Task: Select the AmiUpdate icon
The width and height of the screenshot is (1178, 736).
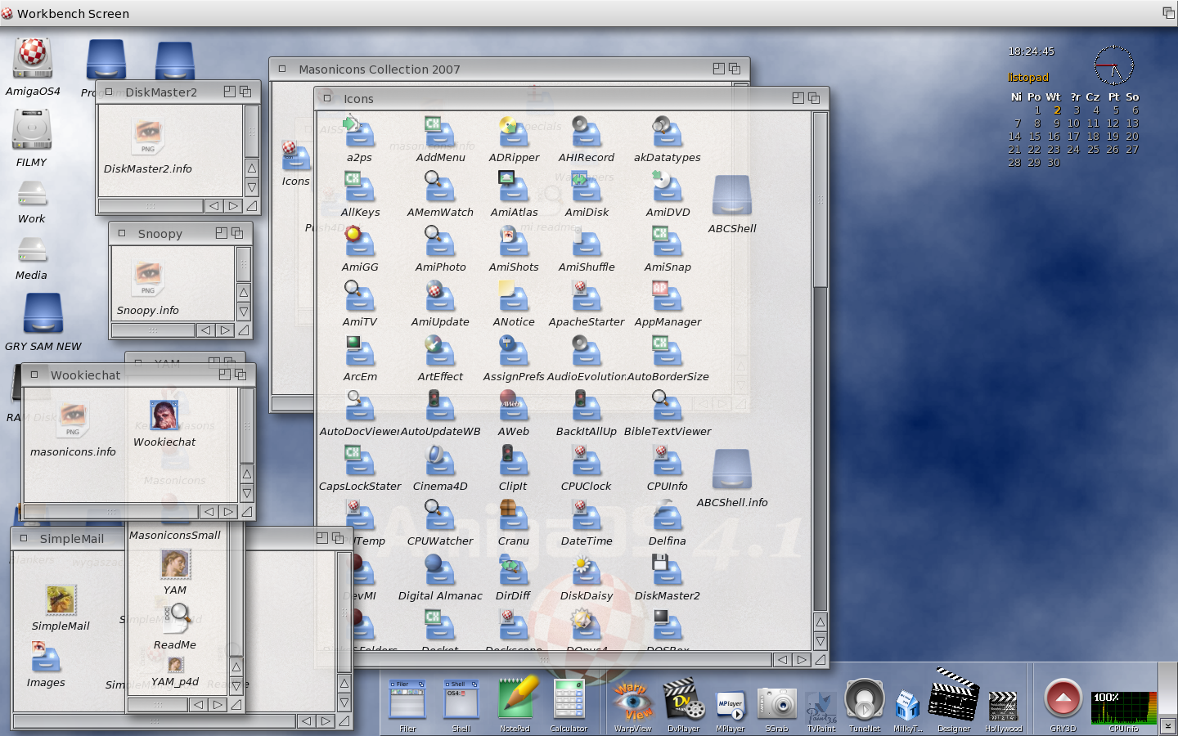Action: click(439, 297)
